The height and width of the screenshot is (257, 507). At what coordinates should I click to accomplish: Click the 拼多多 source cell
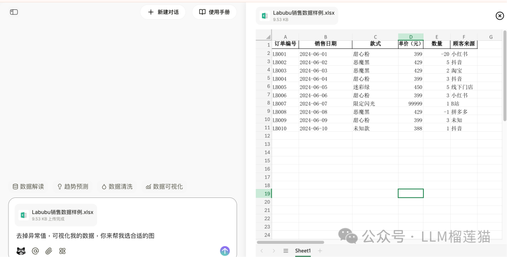click(464, 112)
